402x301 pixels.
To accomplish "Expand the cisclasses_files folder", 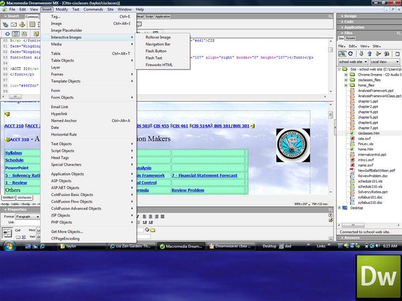I will 346,80.
